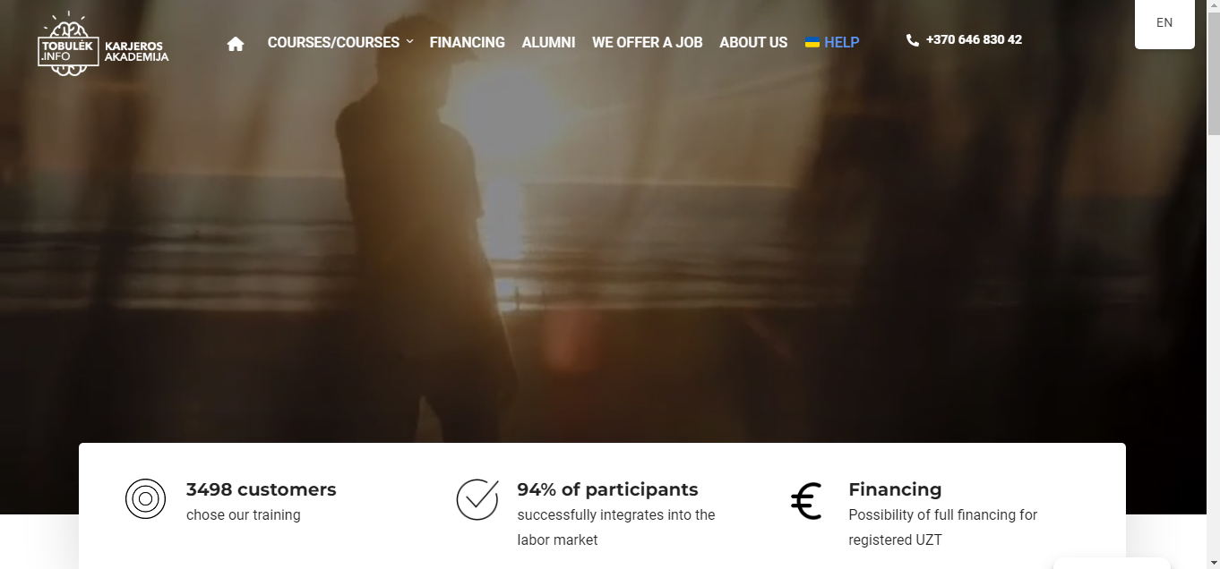Select the phone handset icon
This screenshot has height=569, width=1220.
[x=912, y=40]
